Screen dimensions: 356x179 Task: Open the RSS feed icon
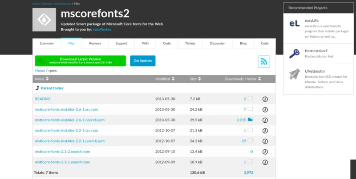264,62
